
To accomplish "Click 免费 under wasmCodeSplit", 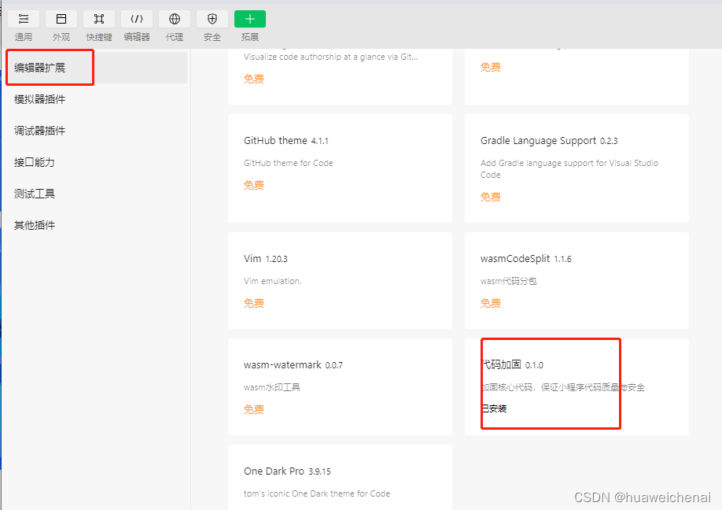I will click(491, 303).
